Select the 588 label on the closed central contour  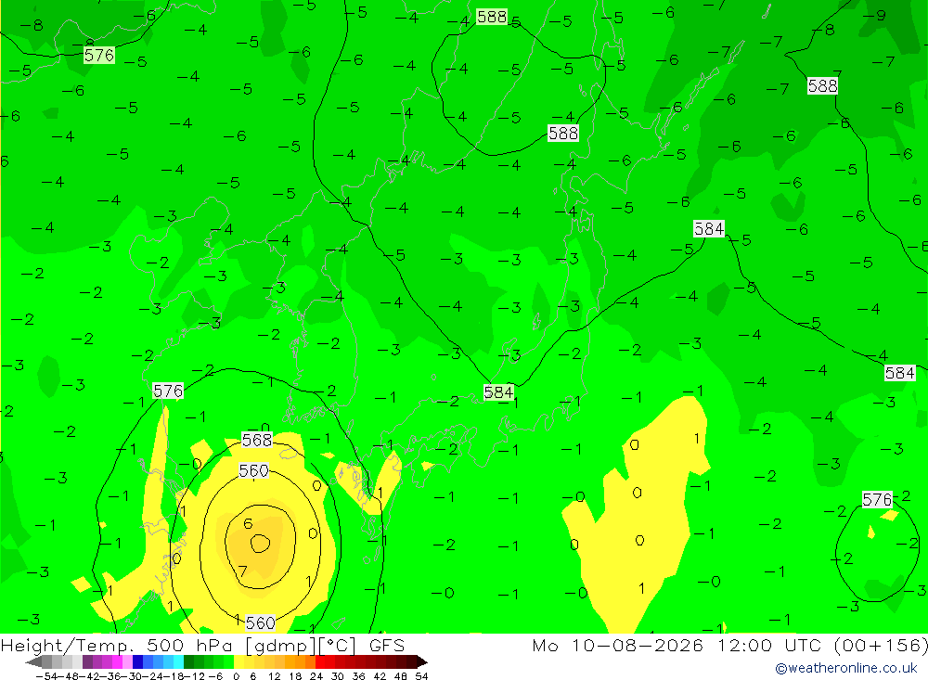(x=563, y=134)
